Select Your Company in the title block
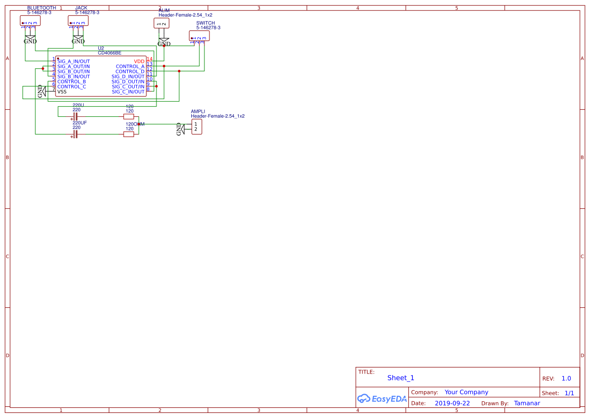This screenshot has height=418, width=590. (466, 392)
